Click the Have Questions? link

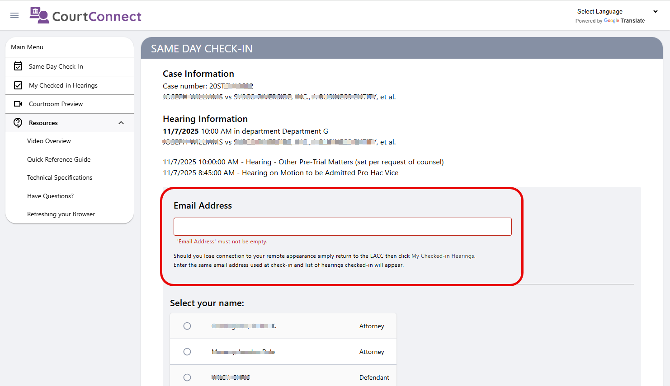tap(50, 196)
